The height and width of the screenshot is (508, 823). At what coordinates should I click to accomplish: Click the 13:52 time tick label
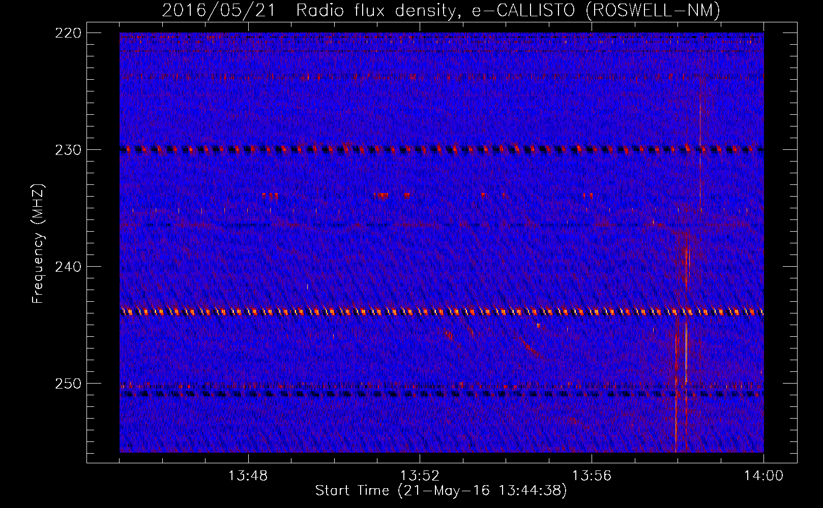pos(420,476)
